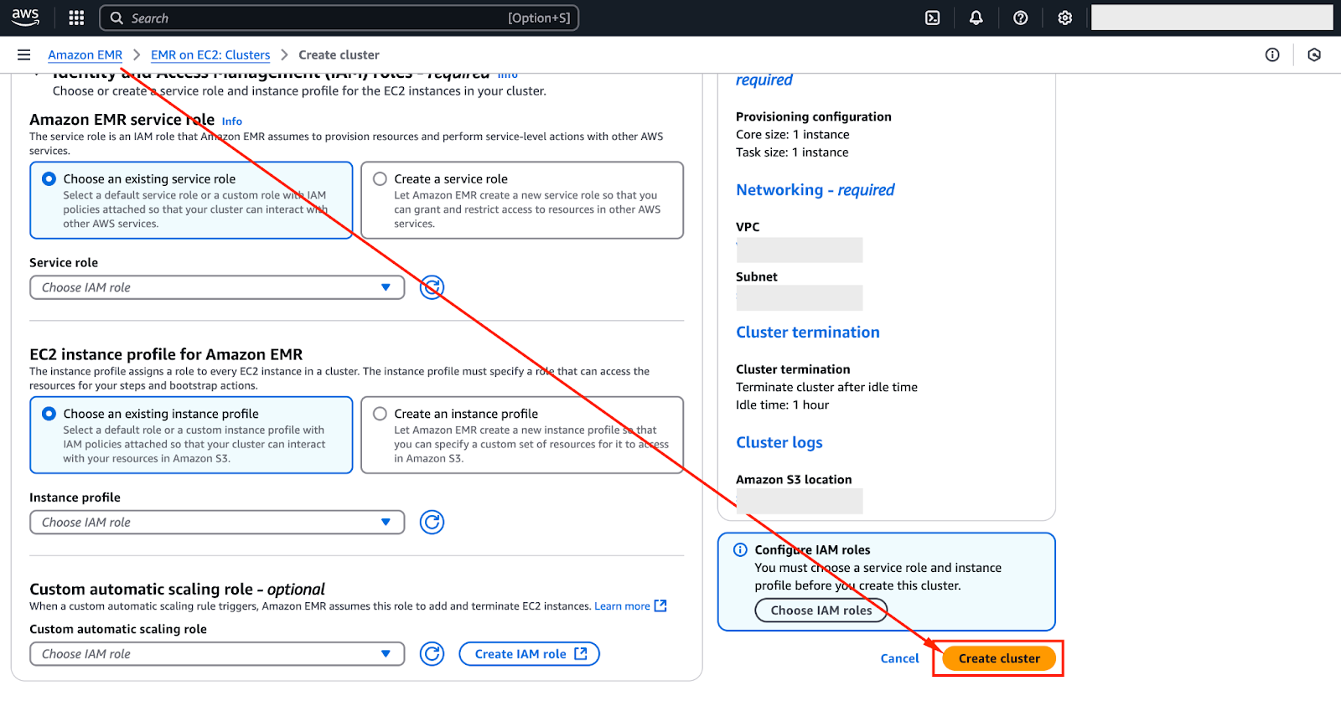
Task: Open the Custom automatic scaling role dropdown
Action: coord(217,654)
